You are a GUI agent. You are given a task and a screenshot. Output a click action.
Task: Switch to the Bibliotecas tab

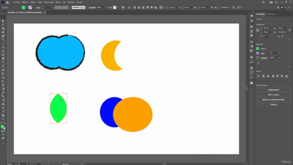(x=271, y=14)
